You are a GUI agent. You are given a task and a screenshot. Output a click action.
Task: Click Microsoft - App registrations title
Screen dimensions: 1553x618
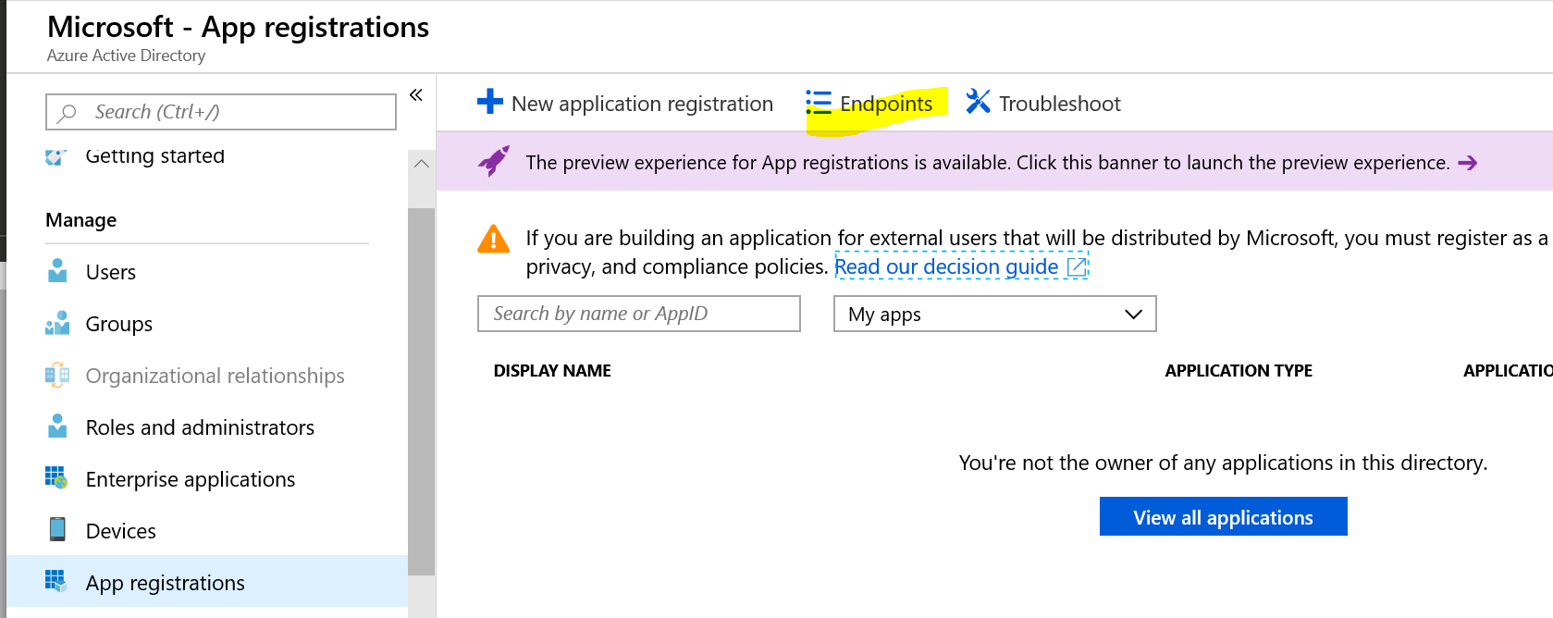(238, 27)
